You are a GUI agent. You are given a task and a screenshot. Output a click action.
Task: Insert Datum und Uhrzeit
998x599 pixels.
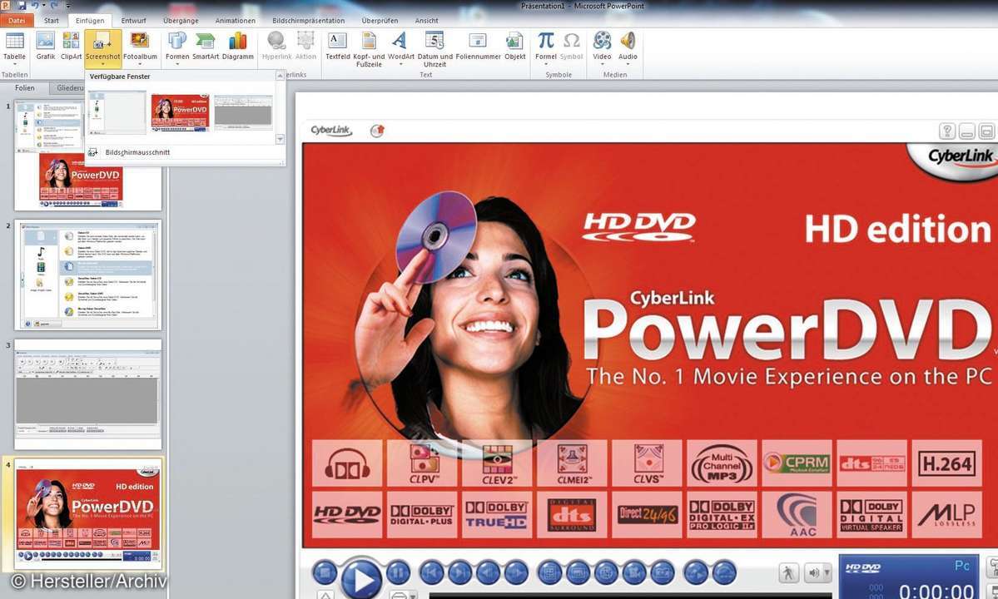coord(434,49)
